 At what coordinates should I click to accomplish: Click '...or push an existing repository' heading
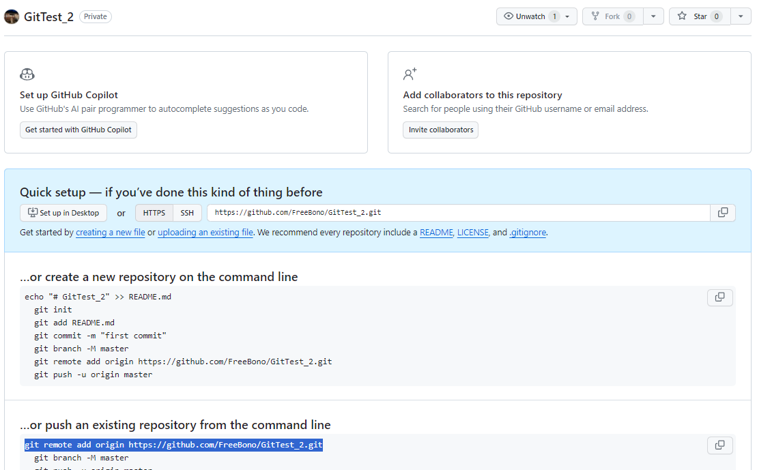pos(175,425)
